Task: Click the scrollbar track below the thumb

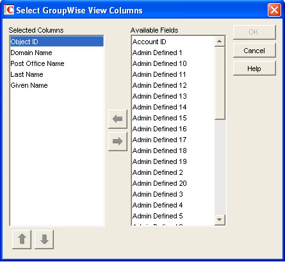Action: [x=220, y=167]
